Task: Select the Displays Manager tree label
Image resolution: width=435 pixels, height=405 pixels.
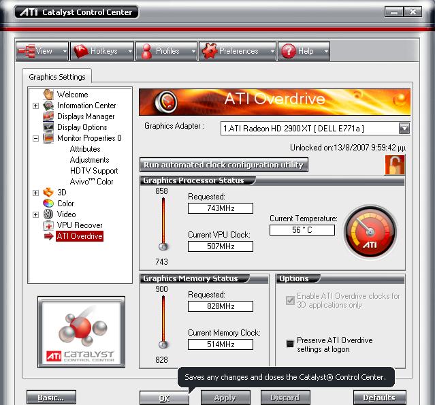Action: pos(86,116)
